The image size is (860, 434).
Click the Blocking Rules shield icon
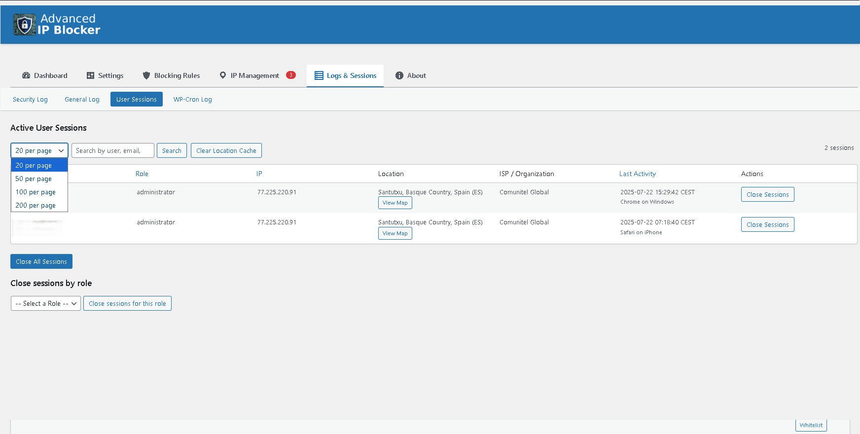tap(146, 75)
